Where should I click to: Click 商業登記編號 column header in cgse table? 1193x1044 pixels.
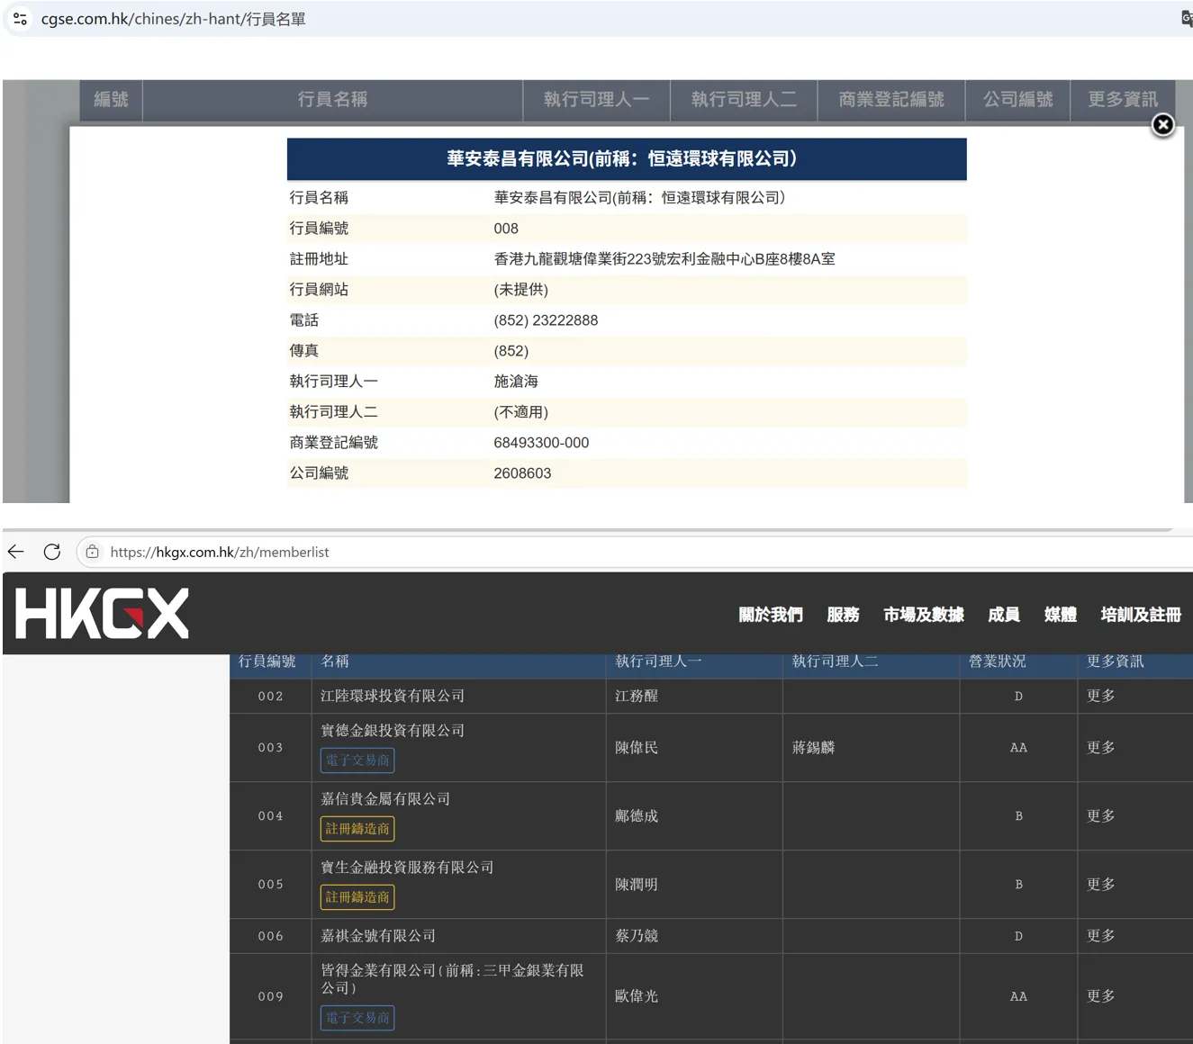pos(891,100)
